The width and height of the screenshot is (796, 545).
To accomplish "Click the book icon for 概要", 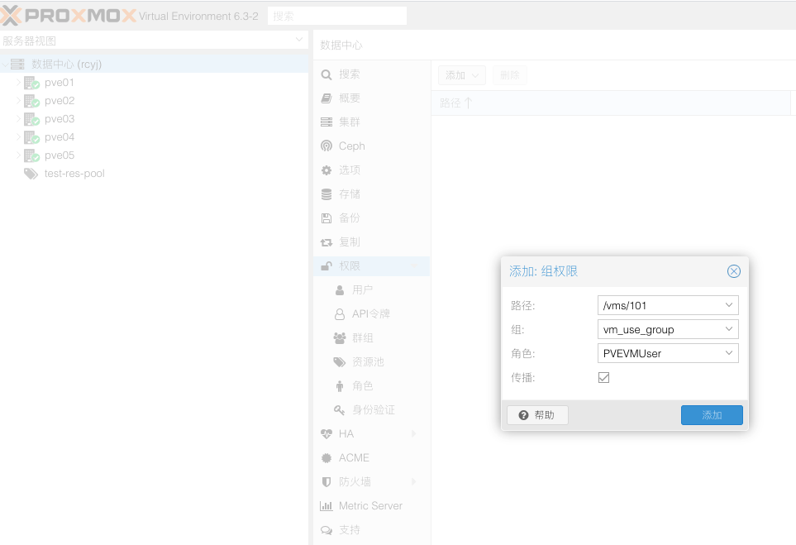I will (327, 98).
